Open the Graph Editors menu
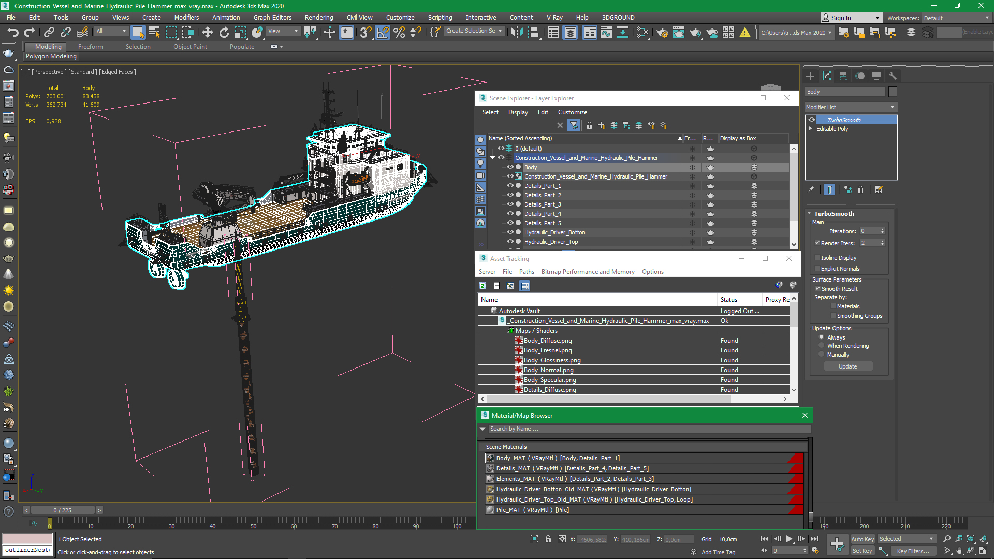This screenshot has height=559, width=994. (272, 17)
